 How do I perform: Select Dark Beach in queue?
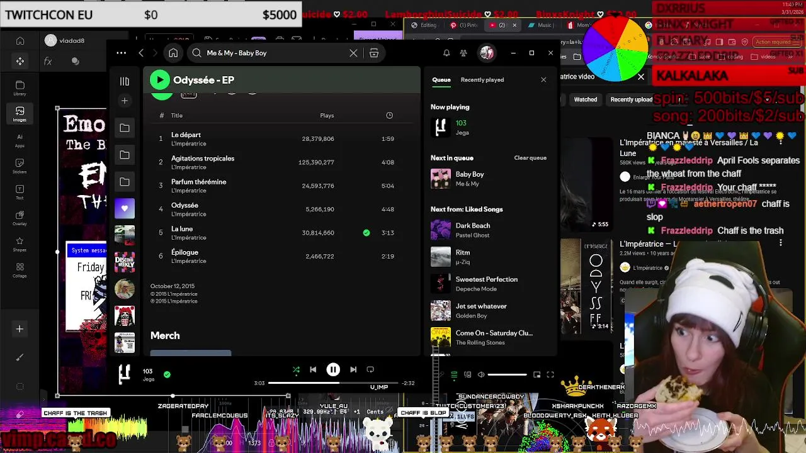pos(489,230)
